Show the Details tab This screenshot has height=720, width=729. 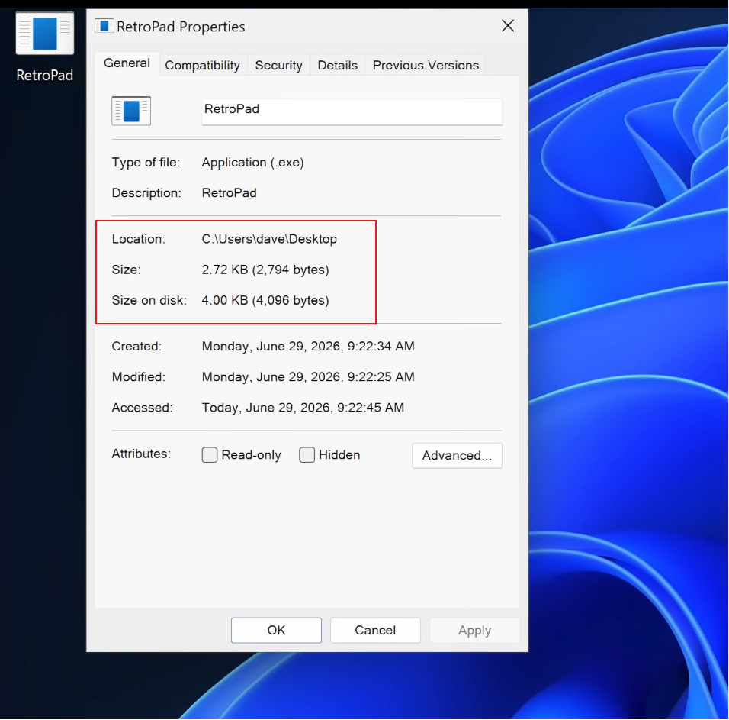(x=338, y=65)
